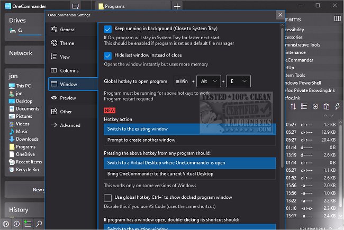Open the list view options icon
This screenshot has width=344, height=230.
304,106
